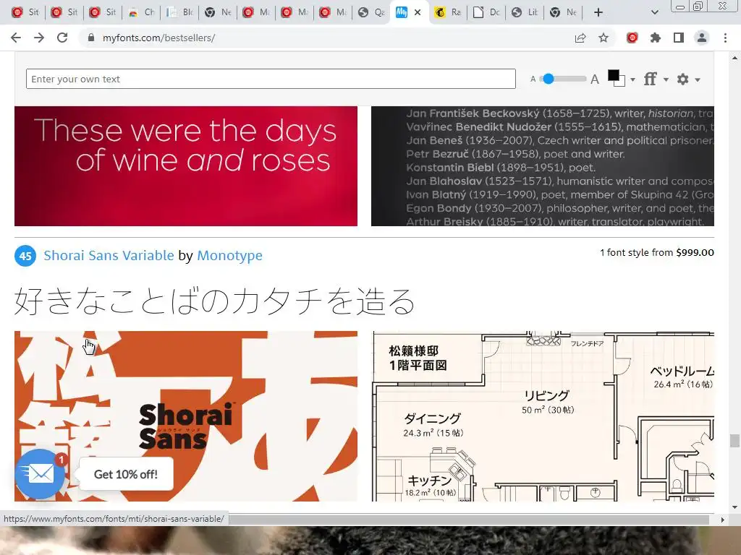Viewport: 741px width, 555px height.
Task: Switch to the Qa tab
Action: coord(372,12)
